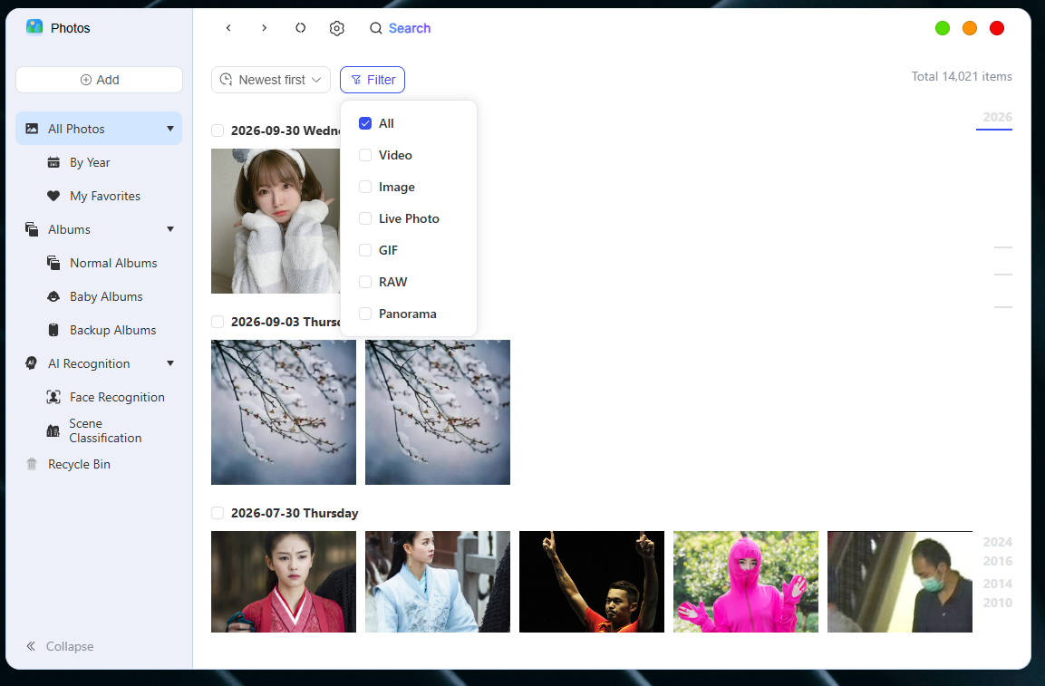Click the Collapse sidebar label
1045x686 pixels.
pyautogui.click(x=70, y=646)
